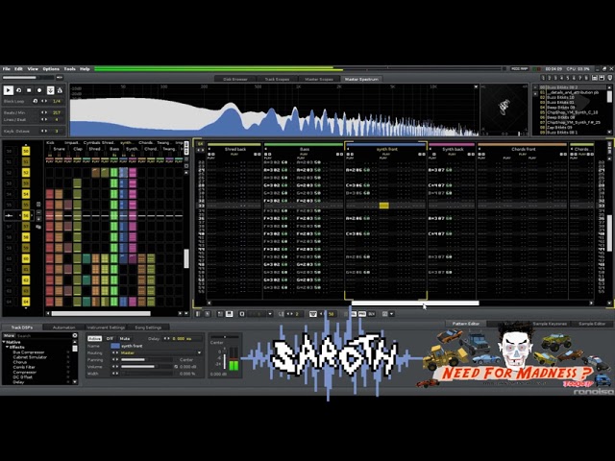Select the 'Chords front' track header
Viewport: 615px width, 461px height.
[523, 149]
